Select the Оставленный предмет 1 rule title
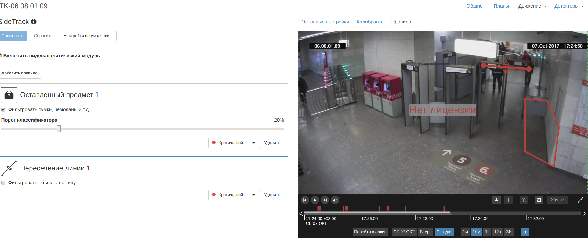The image size is (588, 242). click(60, 95)
